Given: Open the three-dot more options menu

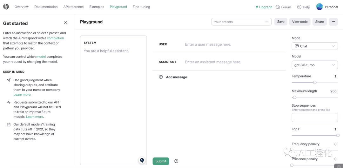Looking at the screenshot, I should click(x=333, y=22).
